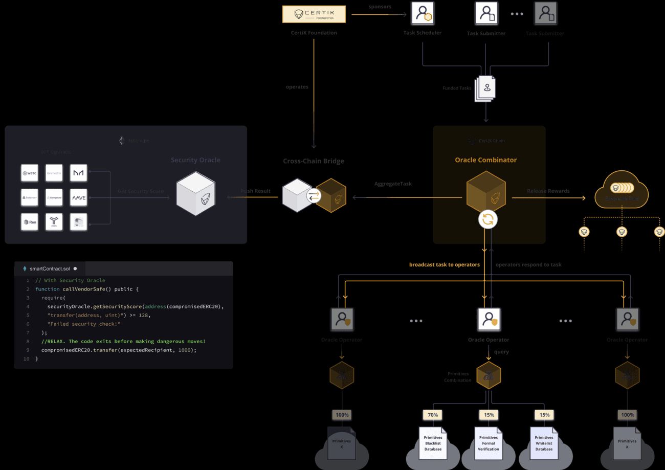Click the circular refresh icon under Oracle Combinator
Screen dimensions: 665x470
[x=488, y=220]
